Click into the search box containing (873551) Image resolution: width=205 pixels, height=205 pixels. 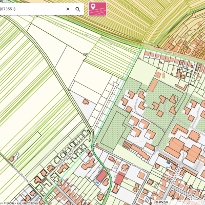(x=32, y=9)
